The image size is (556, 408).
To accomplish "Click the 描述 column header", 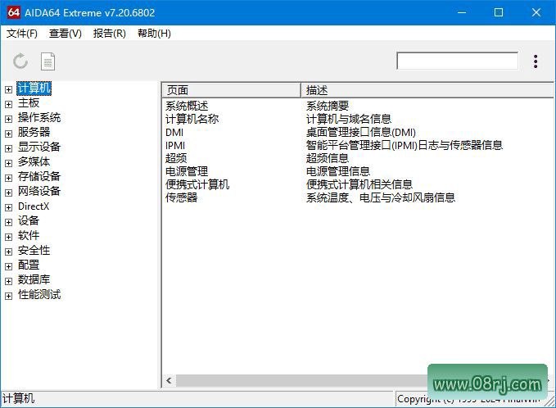I will [427, 90].
